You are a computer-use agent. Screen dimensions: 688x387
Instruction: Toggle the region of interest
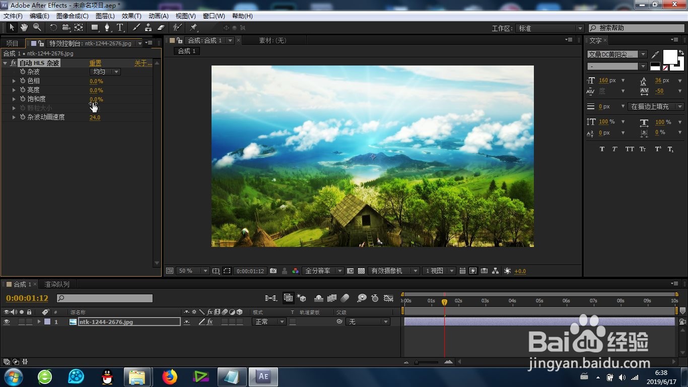227,271
